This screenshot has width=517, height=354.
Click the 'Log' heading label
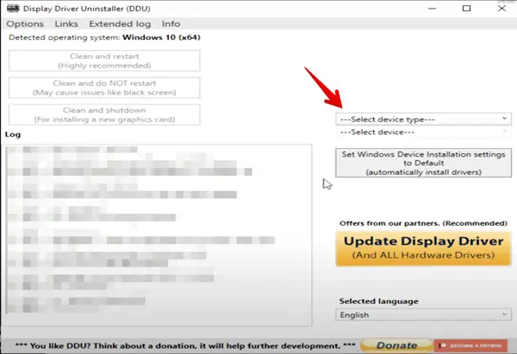[x=12, y=134]
